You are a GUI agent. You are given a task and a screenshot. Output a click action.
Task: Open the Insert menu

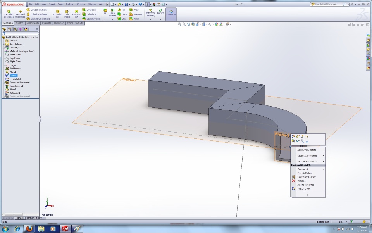pos(52,5)
